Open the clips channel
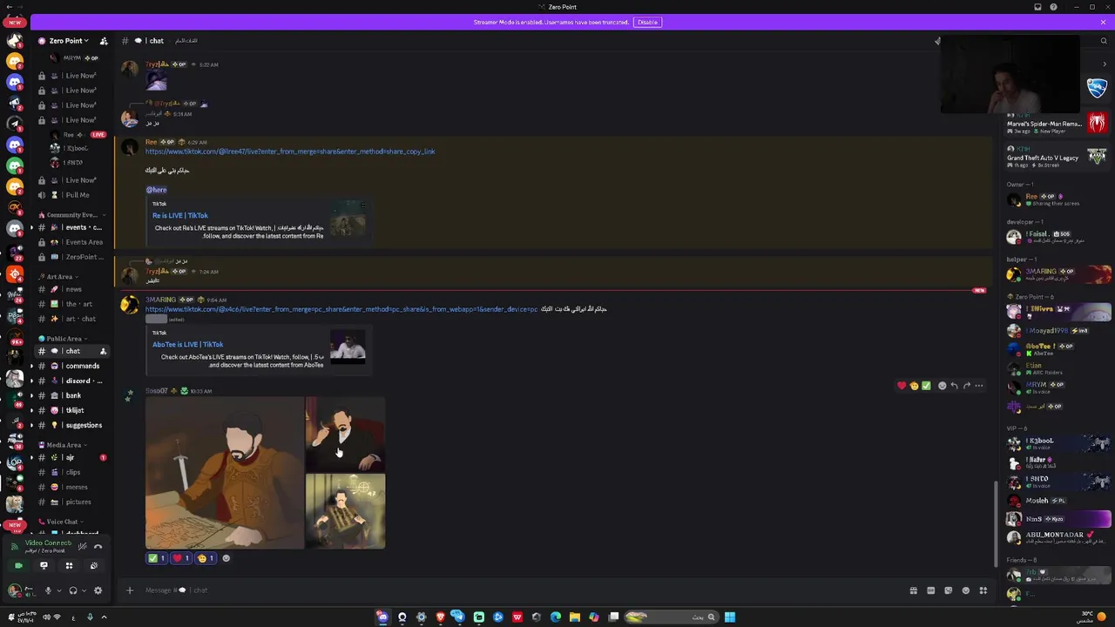 72,472
